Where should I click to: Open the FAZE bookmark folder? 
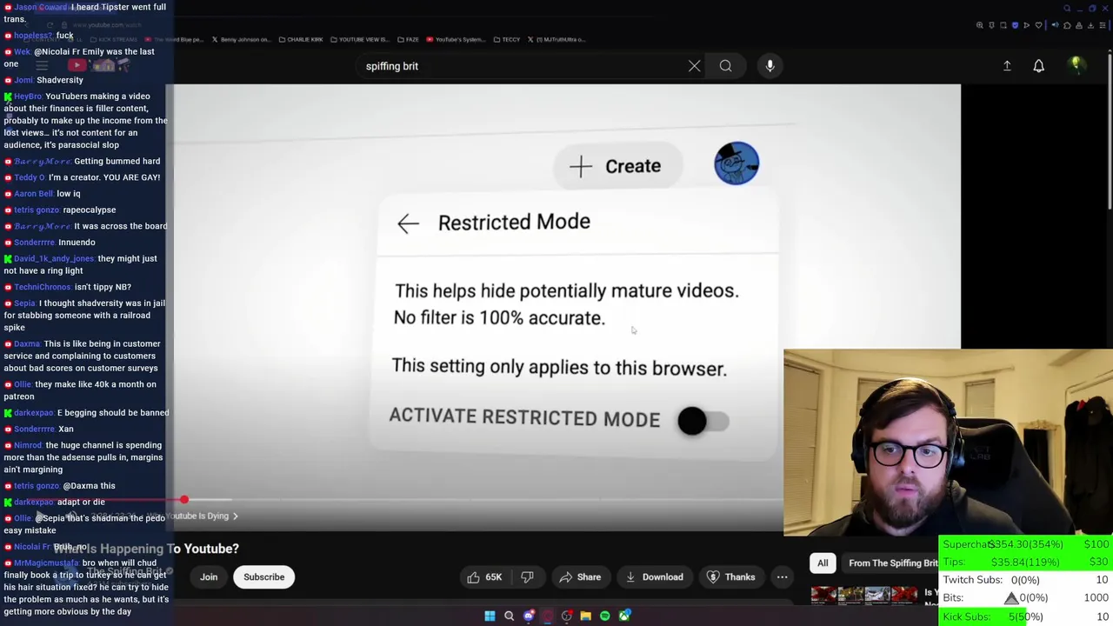click(x=408, y=39)
